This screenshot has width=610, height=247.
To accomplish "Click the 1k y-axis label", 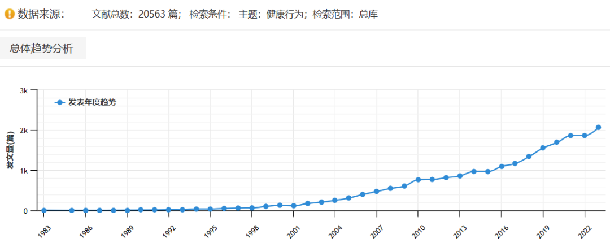I will (23, 171).
